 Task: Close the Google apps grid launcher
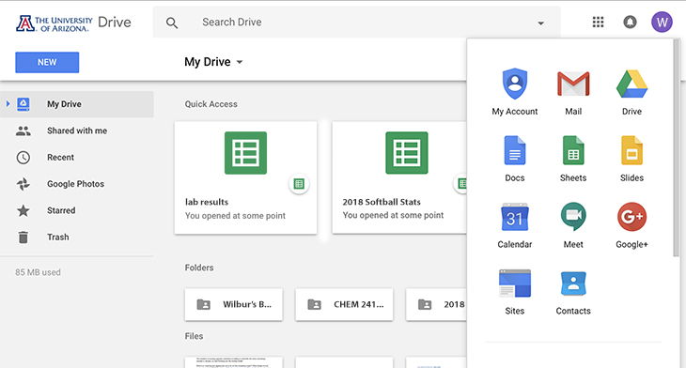(x=598, y=22)
